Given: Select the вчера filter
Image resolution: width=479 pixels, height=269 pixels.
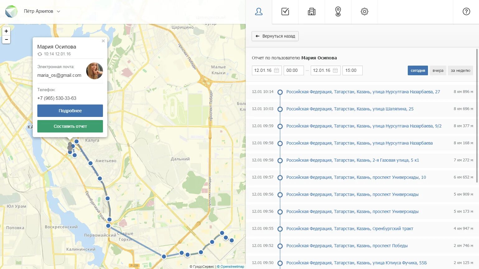Looking at the screenshot, I should click(x=438, y=70).
